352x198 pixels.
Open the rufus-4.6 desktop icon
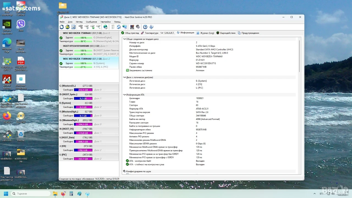[7, 136]
